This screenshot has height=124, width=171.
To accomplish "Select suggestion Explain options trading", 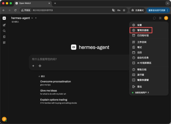I will point(58,101).
